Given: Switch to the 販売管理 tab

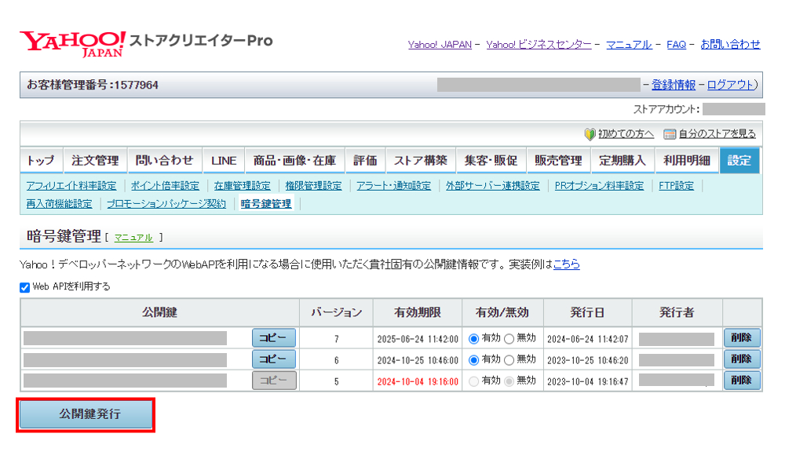Looking at the screenshot, I should coord(558,161).
